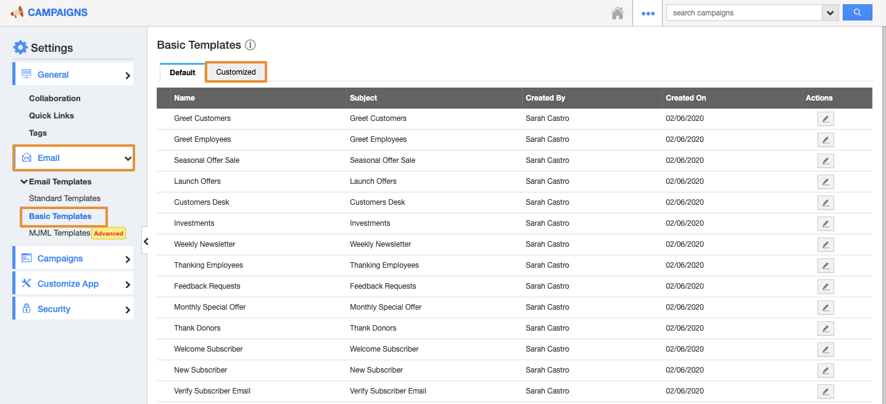886x404 pixels.
Task: Click the blue search magnifier button
Action: click(x=857, y=12)
